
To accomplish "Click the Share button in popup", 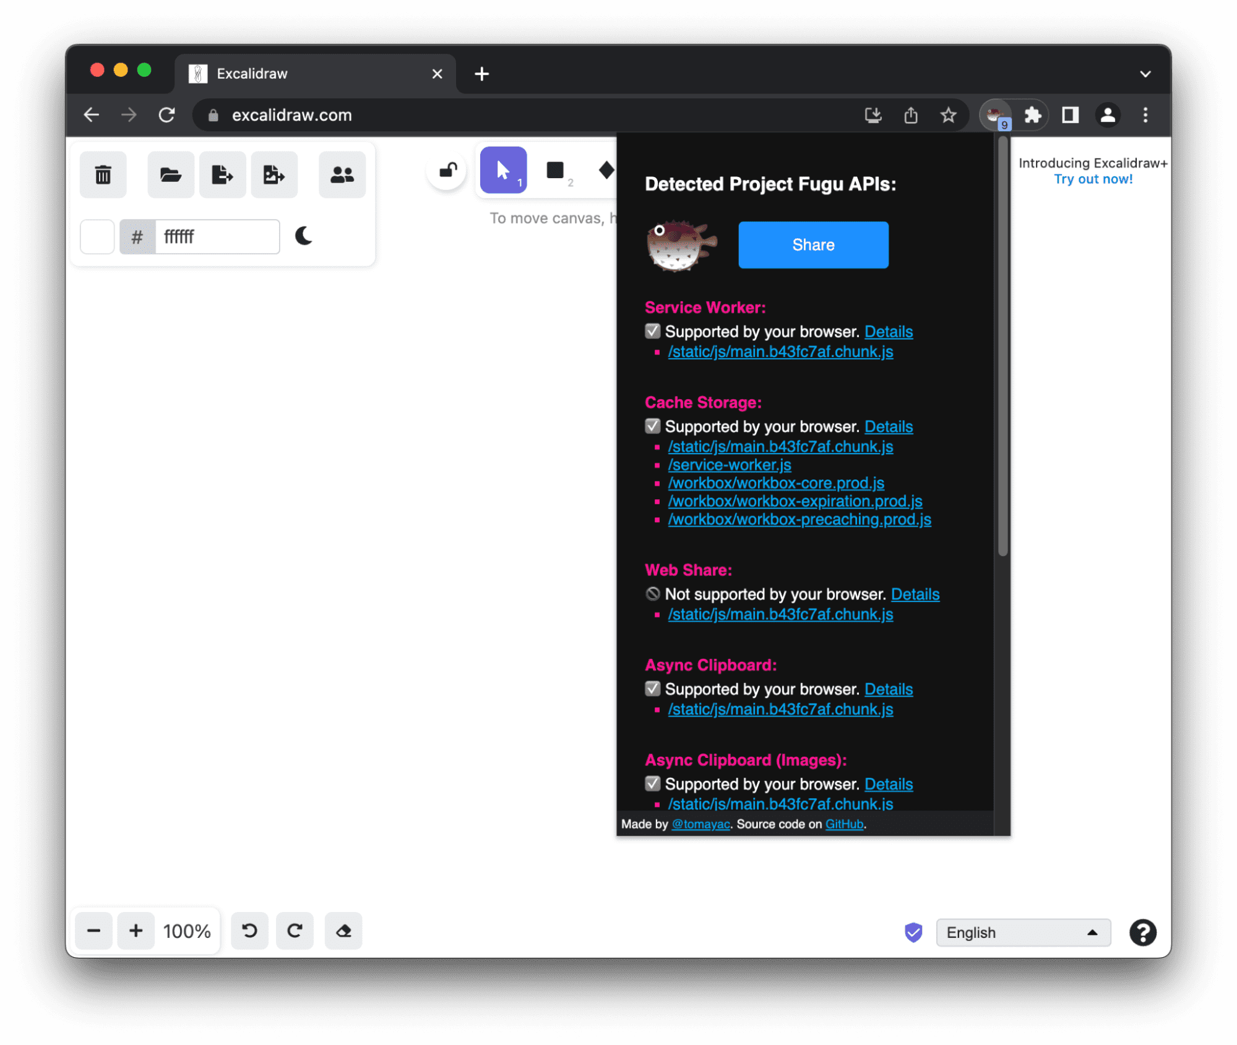I will pos(814,244).
